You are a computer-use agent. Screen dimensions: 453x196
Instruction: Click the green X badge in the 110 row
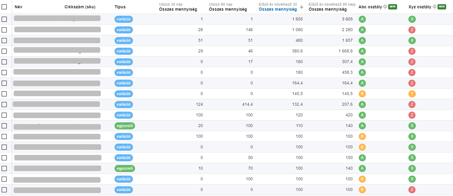412,126
